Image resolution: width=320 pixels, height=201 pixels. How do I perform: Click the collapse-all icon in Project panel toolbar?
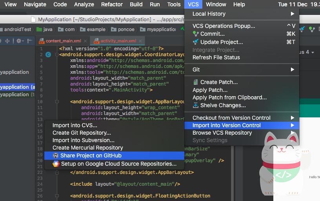[7, 41]
